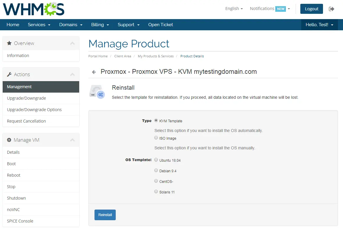Choose the Ubuntu 18.04 template
The width and height of the screenshot is (343, 229).
tap(156, 160)
